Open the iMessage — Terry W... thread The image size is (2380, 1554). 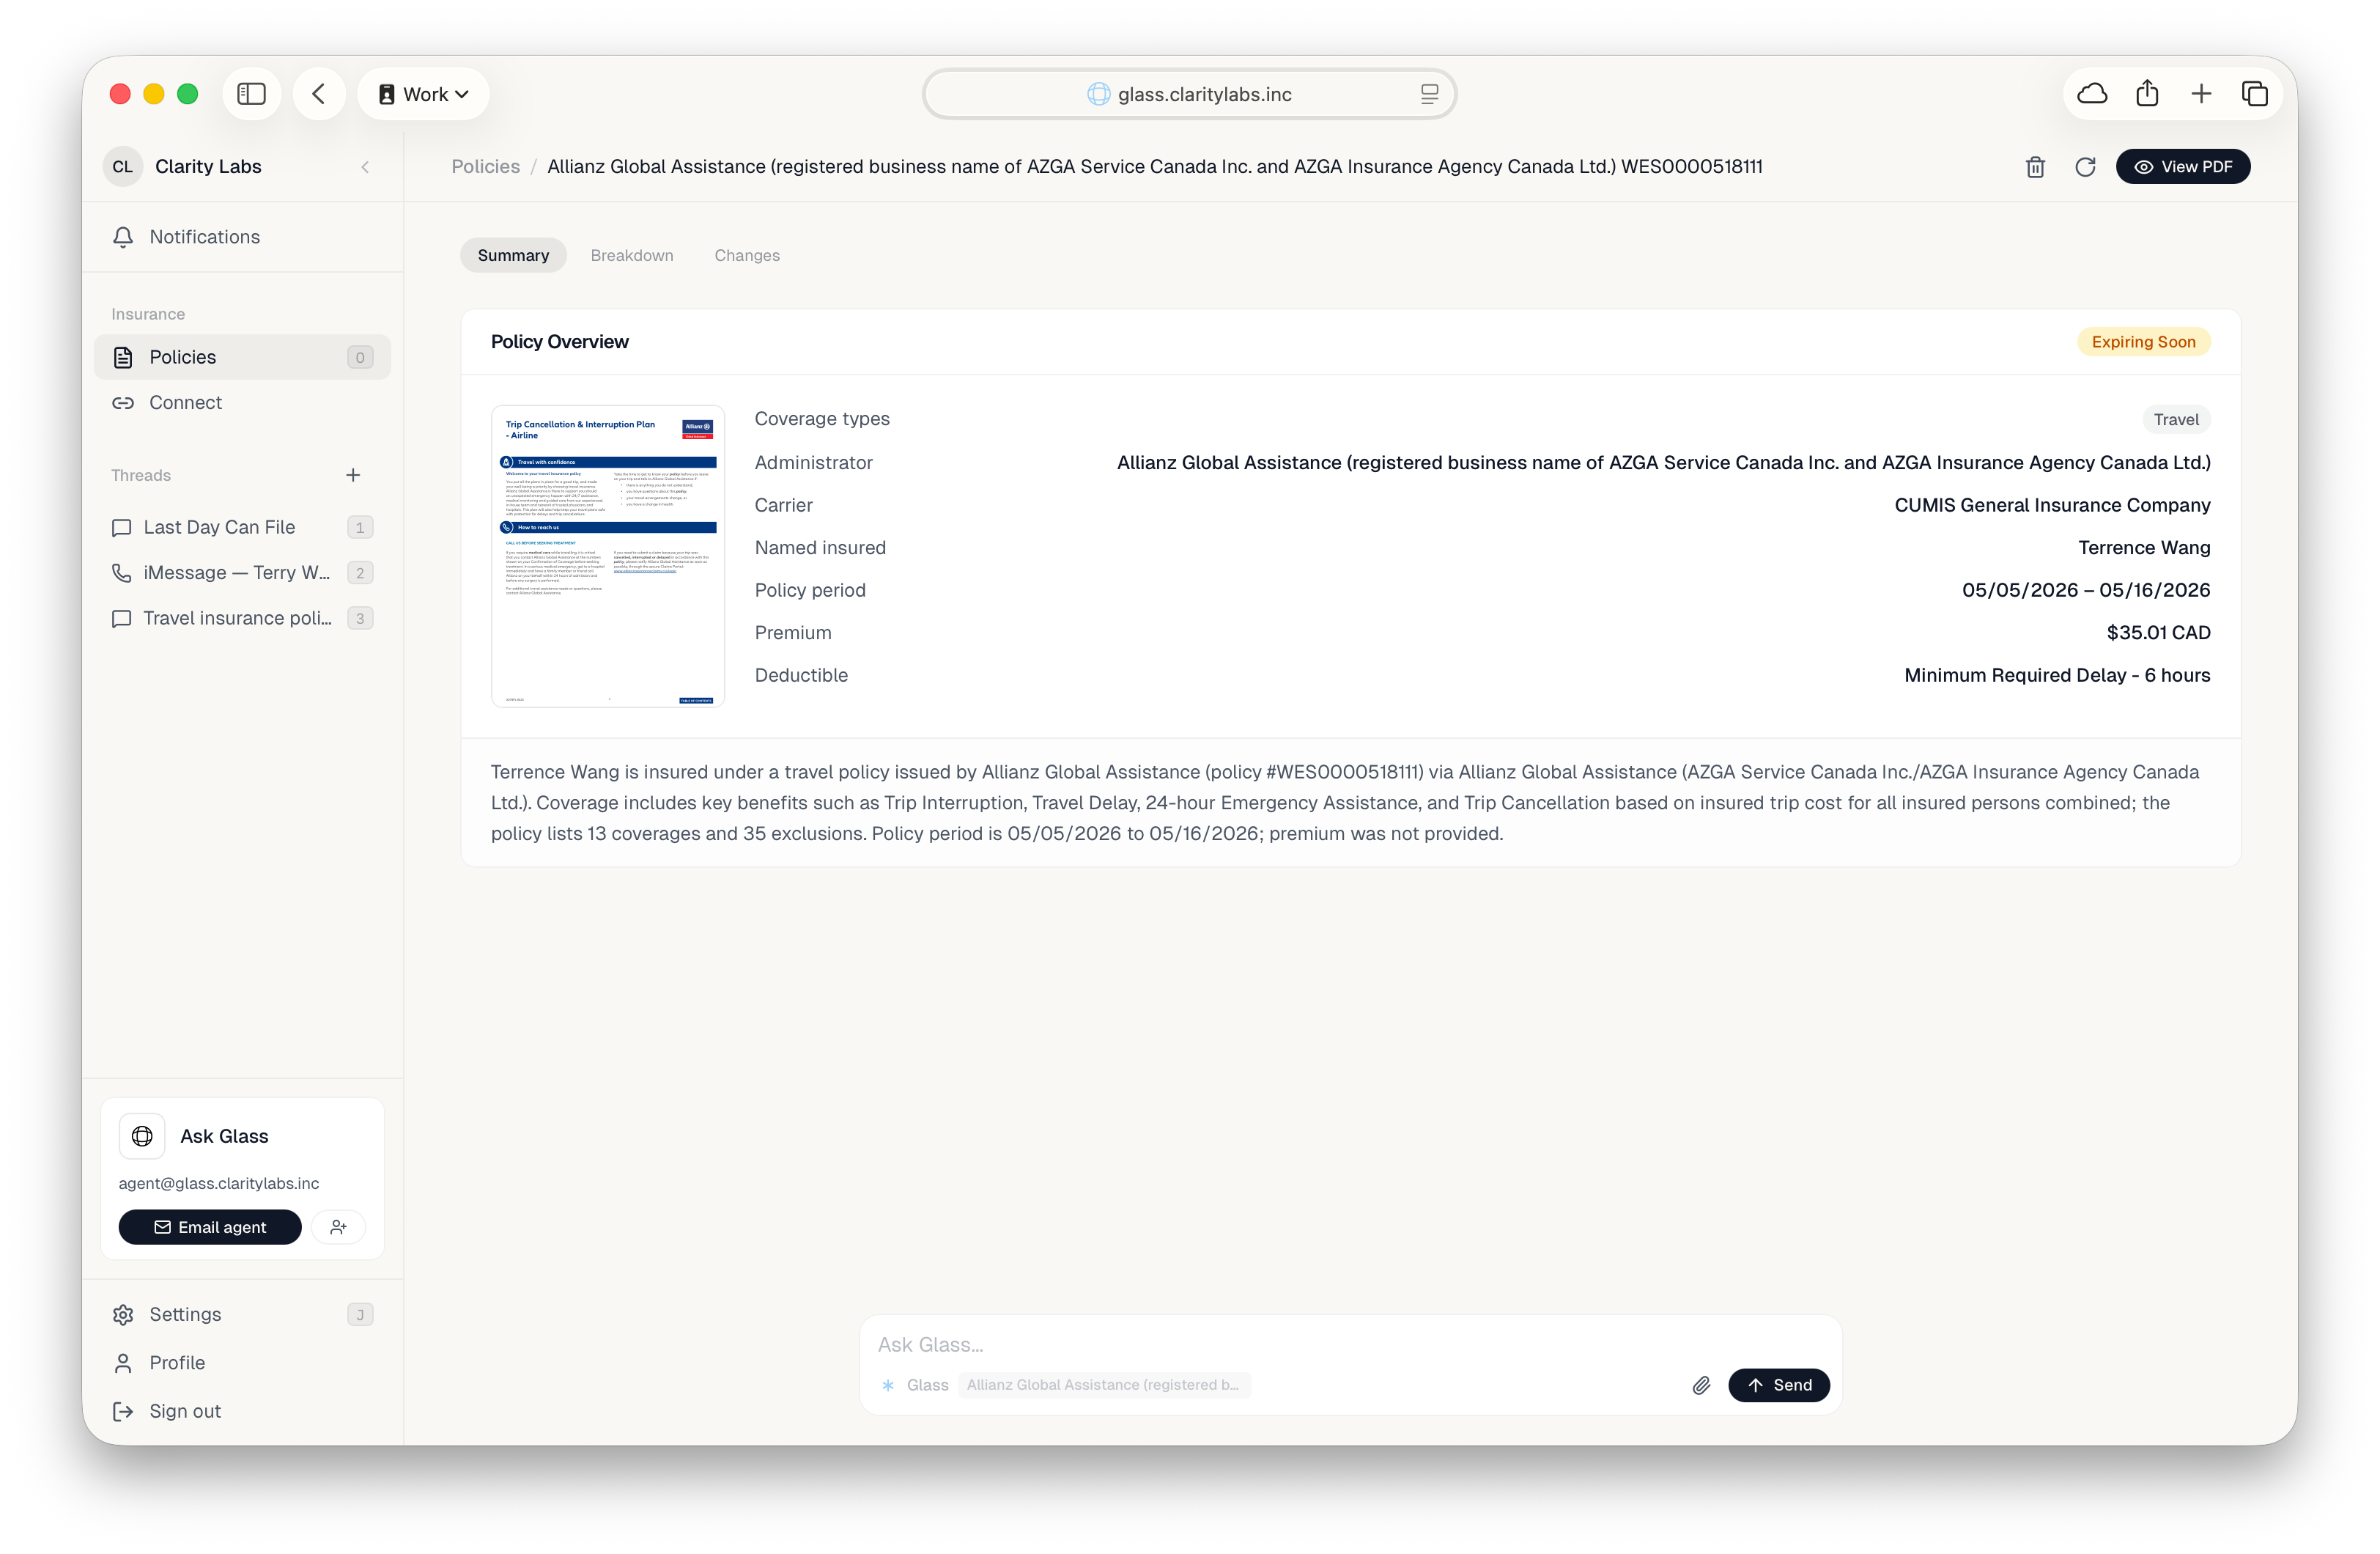(242, 572)
